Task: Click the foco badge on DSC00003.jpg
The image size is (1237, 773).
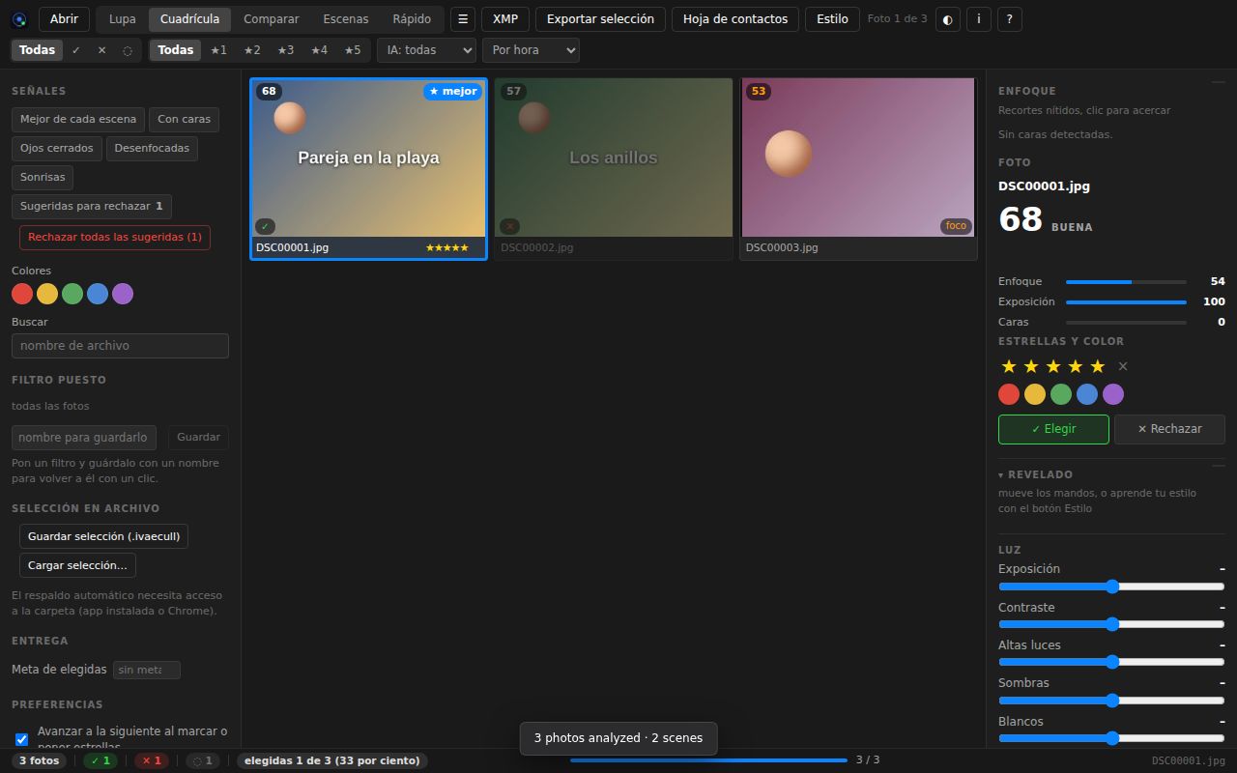Action: pos(956,226)
